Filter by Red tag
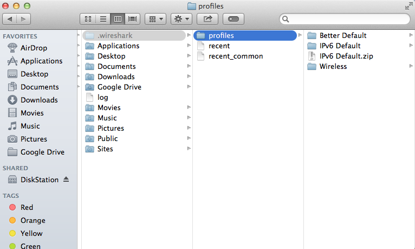This screenshot has width=415, height=249. 21,207
